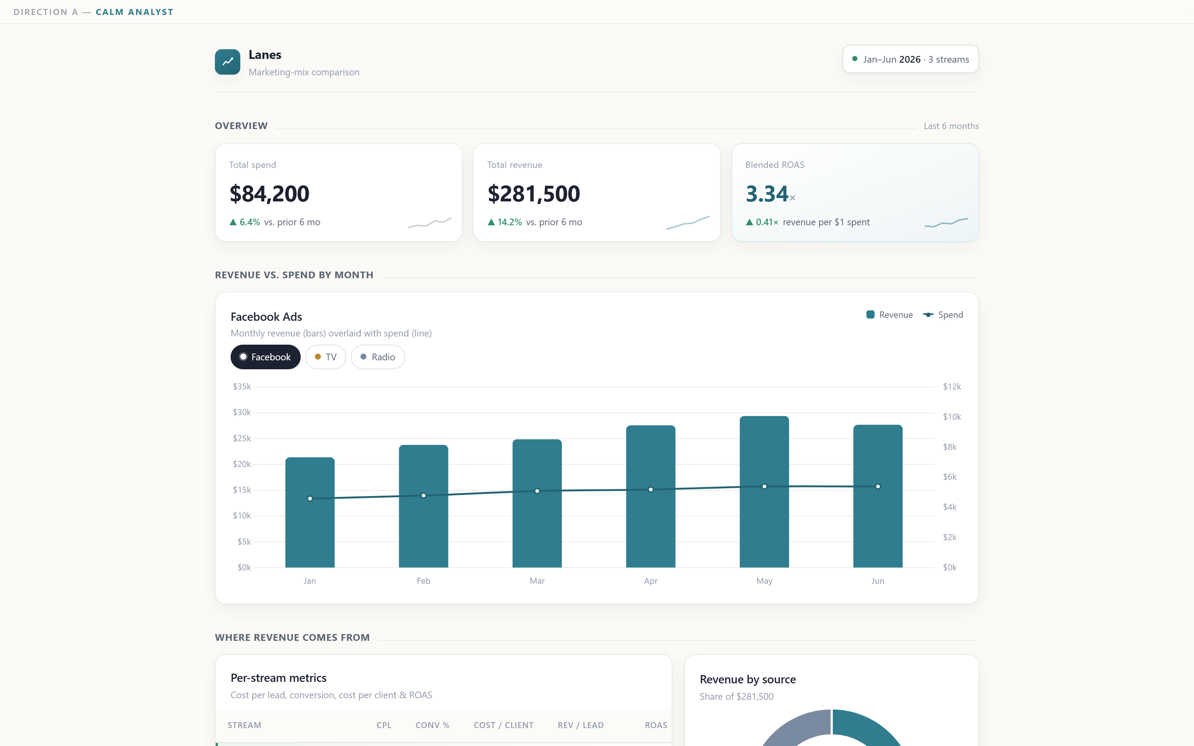Sort table by STREAM column header
The width and height of the screenshot is (1194, 746).
pos(244,725)
